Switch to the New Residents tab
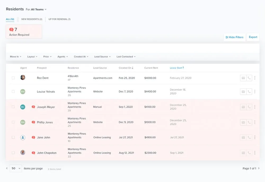Screen dimensions: 265x182 click(x=32, y=19)
